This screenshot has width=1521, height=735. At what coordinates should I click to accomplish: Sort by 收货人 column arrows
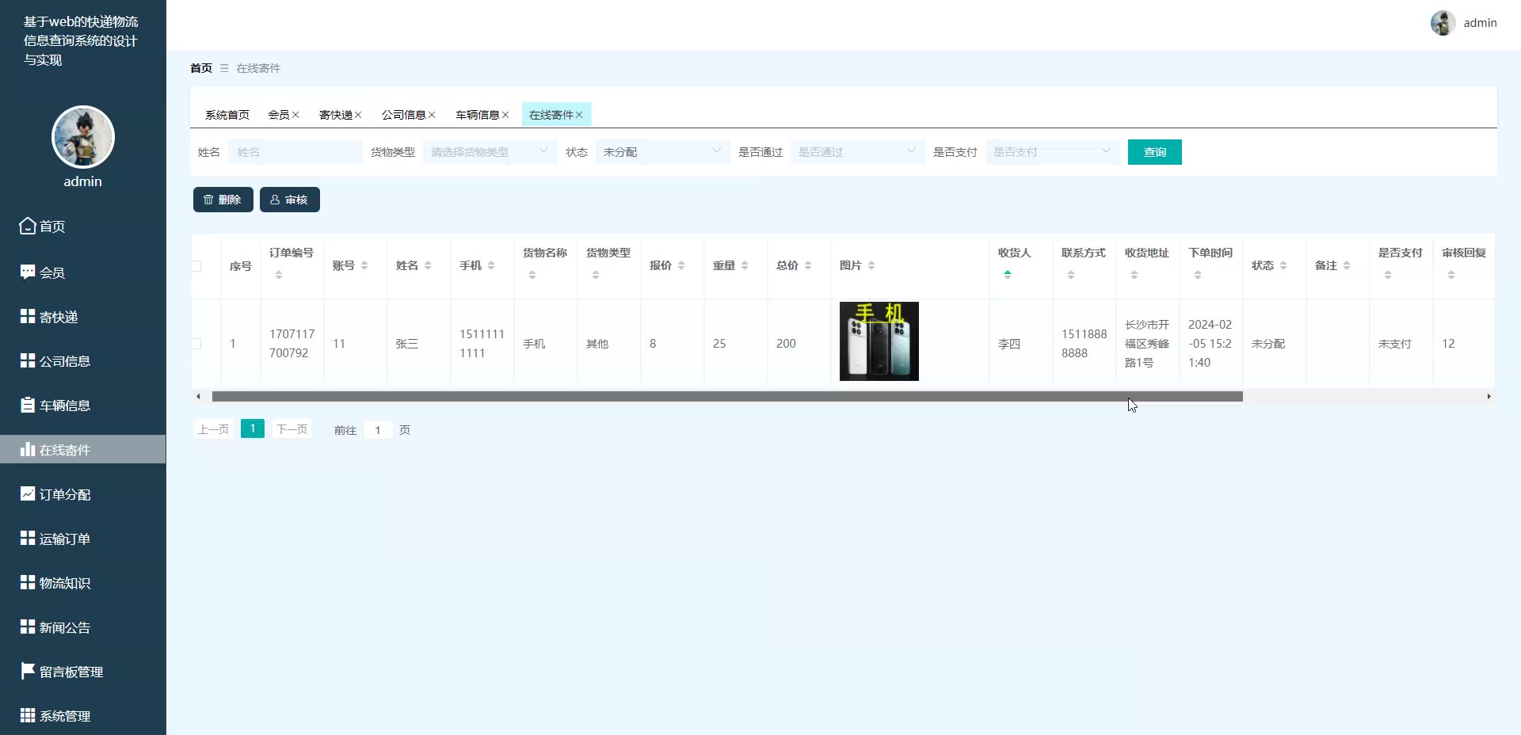(x=1008, y=275)
